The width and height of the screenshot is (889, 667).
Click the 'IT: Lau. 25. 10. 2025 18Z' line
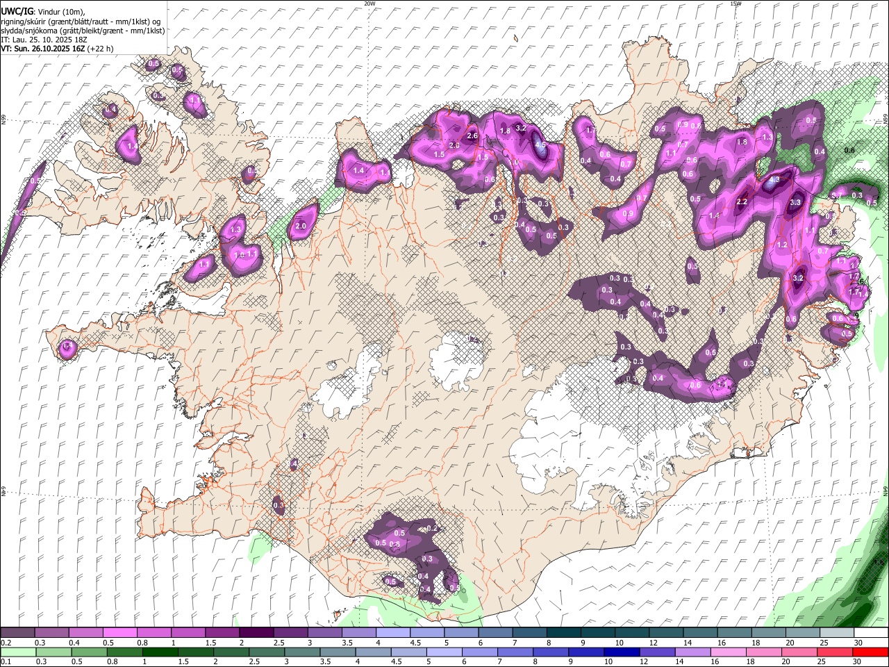tap(44, 40)
